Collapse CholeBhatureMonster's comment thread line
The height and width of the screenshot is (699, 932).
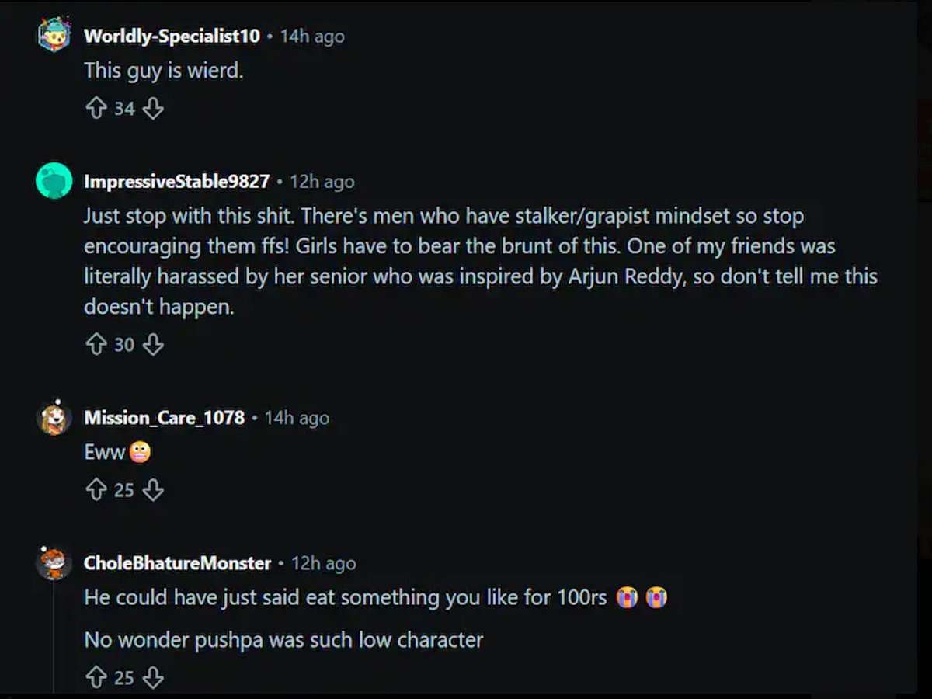[x=54, y=637]
